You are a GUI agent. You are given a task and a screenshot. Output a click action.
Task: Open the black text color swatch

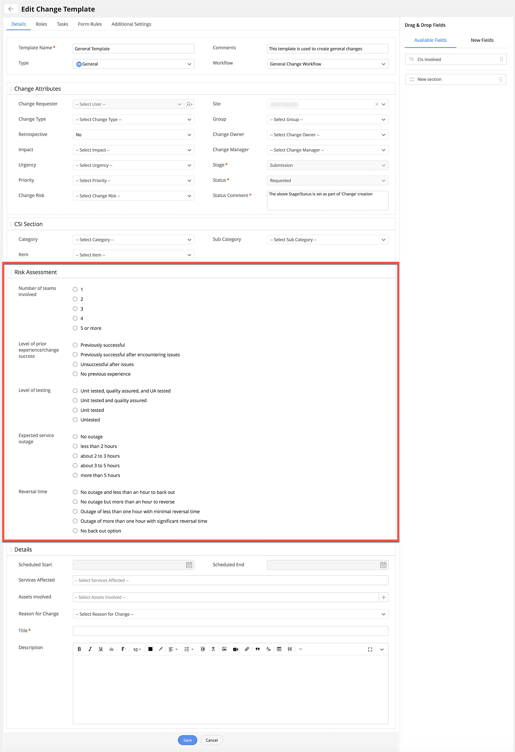coord(150,649)
